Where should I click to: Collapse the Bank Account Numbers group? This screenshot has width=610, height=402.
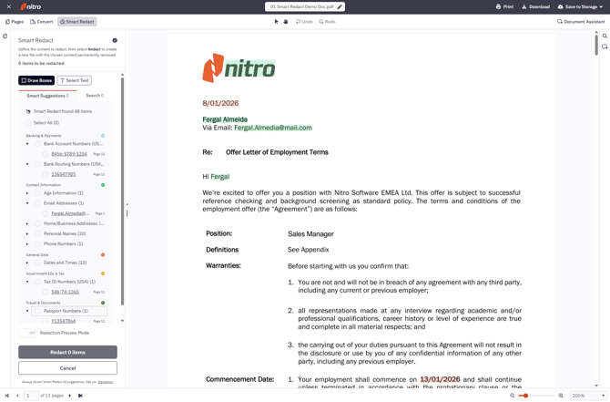click(x=27, y=144)
